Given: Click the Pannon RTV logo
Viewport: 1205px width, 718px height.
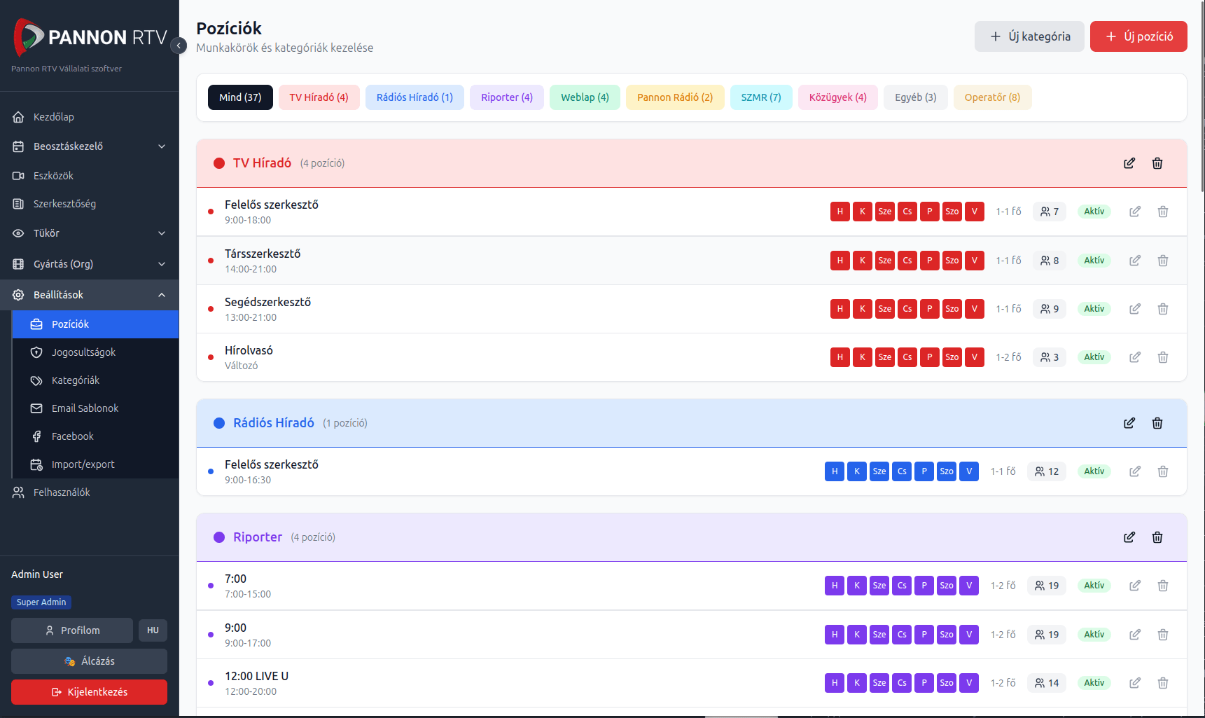Looking at the screenshot, I should point(90,38).
